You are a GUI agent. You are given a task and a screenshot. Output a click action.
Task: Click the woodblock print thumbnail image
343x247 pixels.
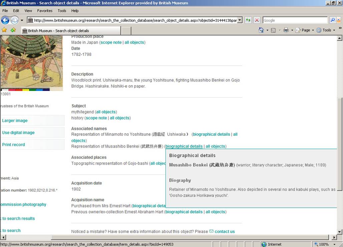click(x=31, y=62)
